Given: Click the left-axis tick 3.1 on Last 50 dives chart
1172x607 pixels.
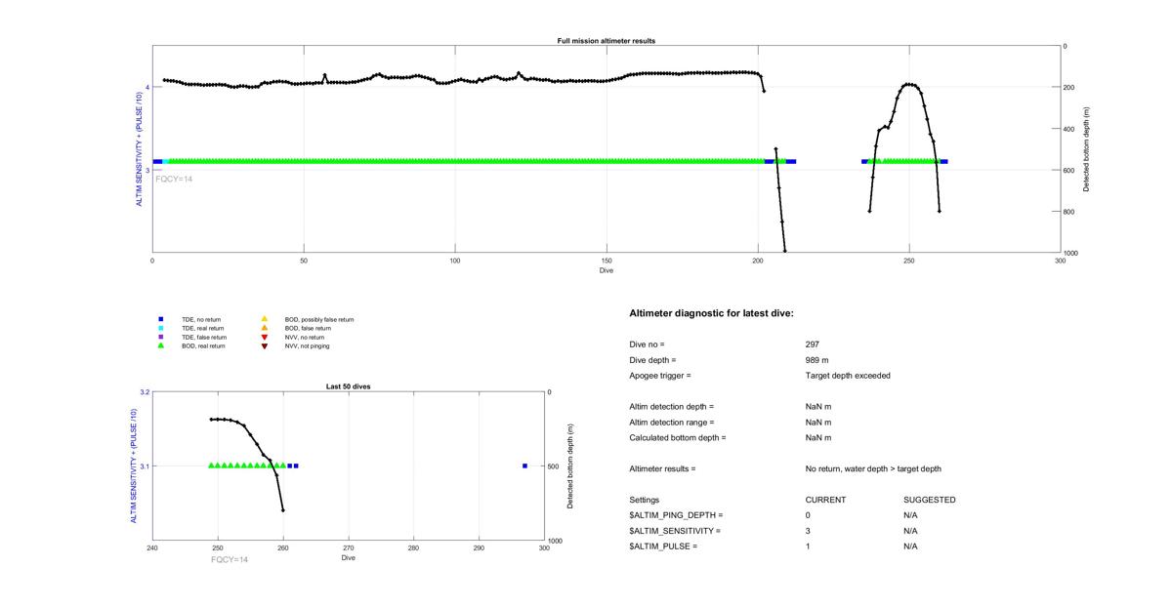Looking at the screenshot, I should 145,466.
